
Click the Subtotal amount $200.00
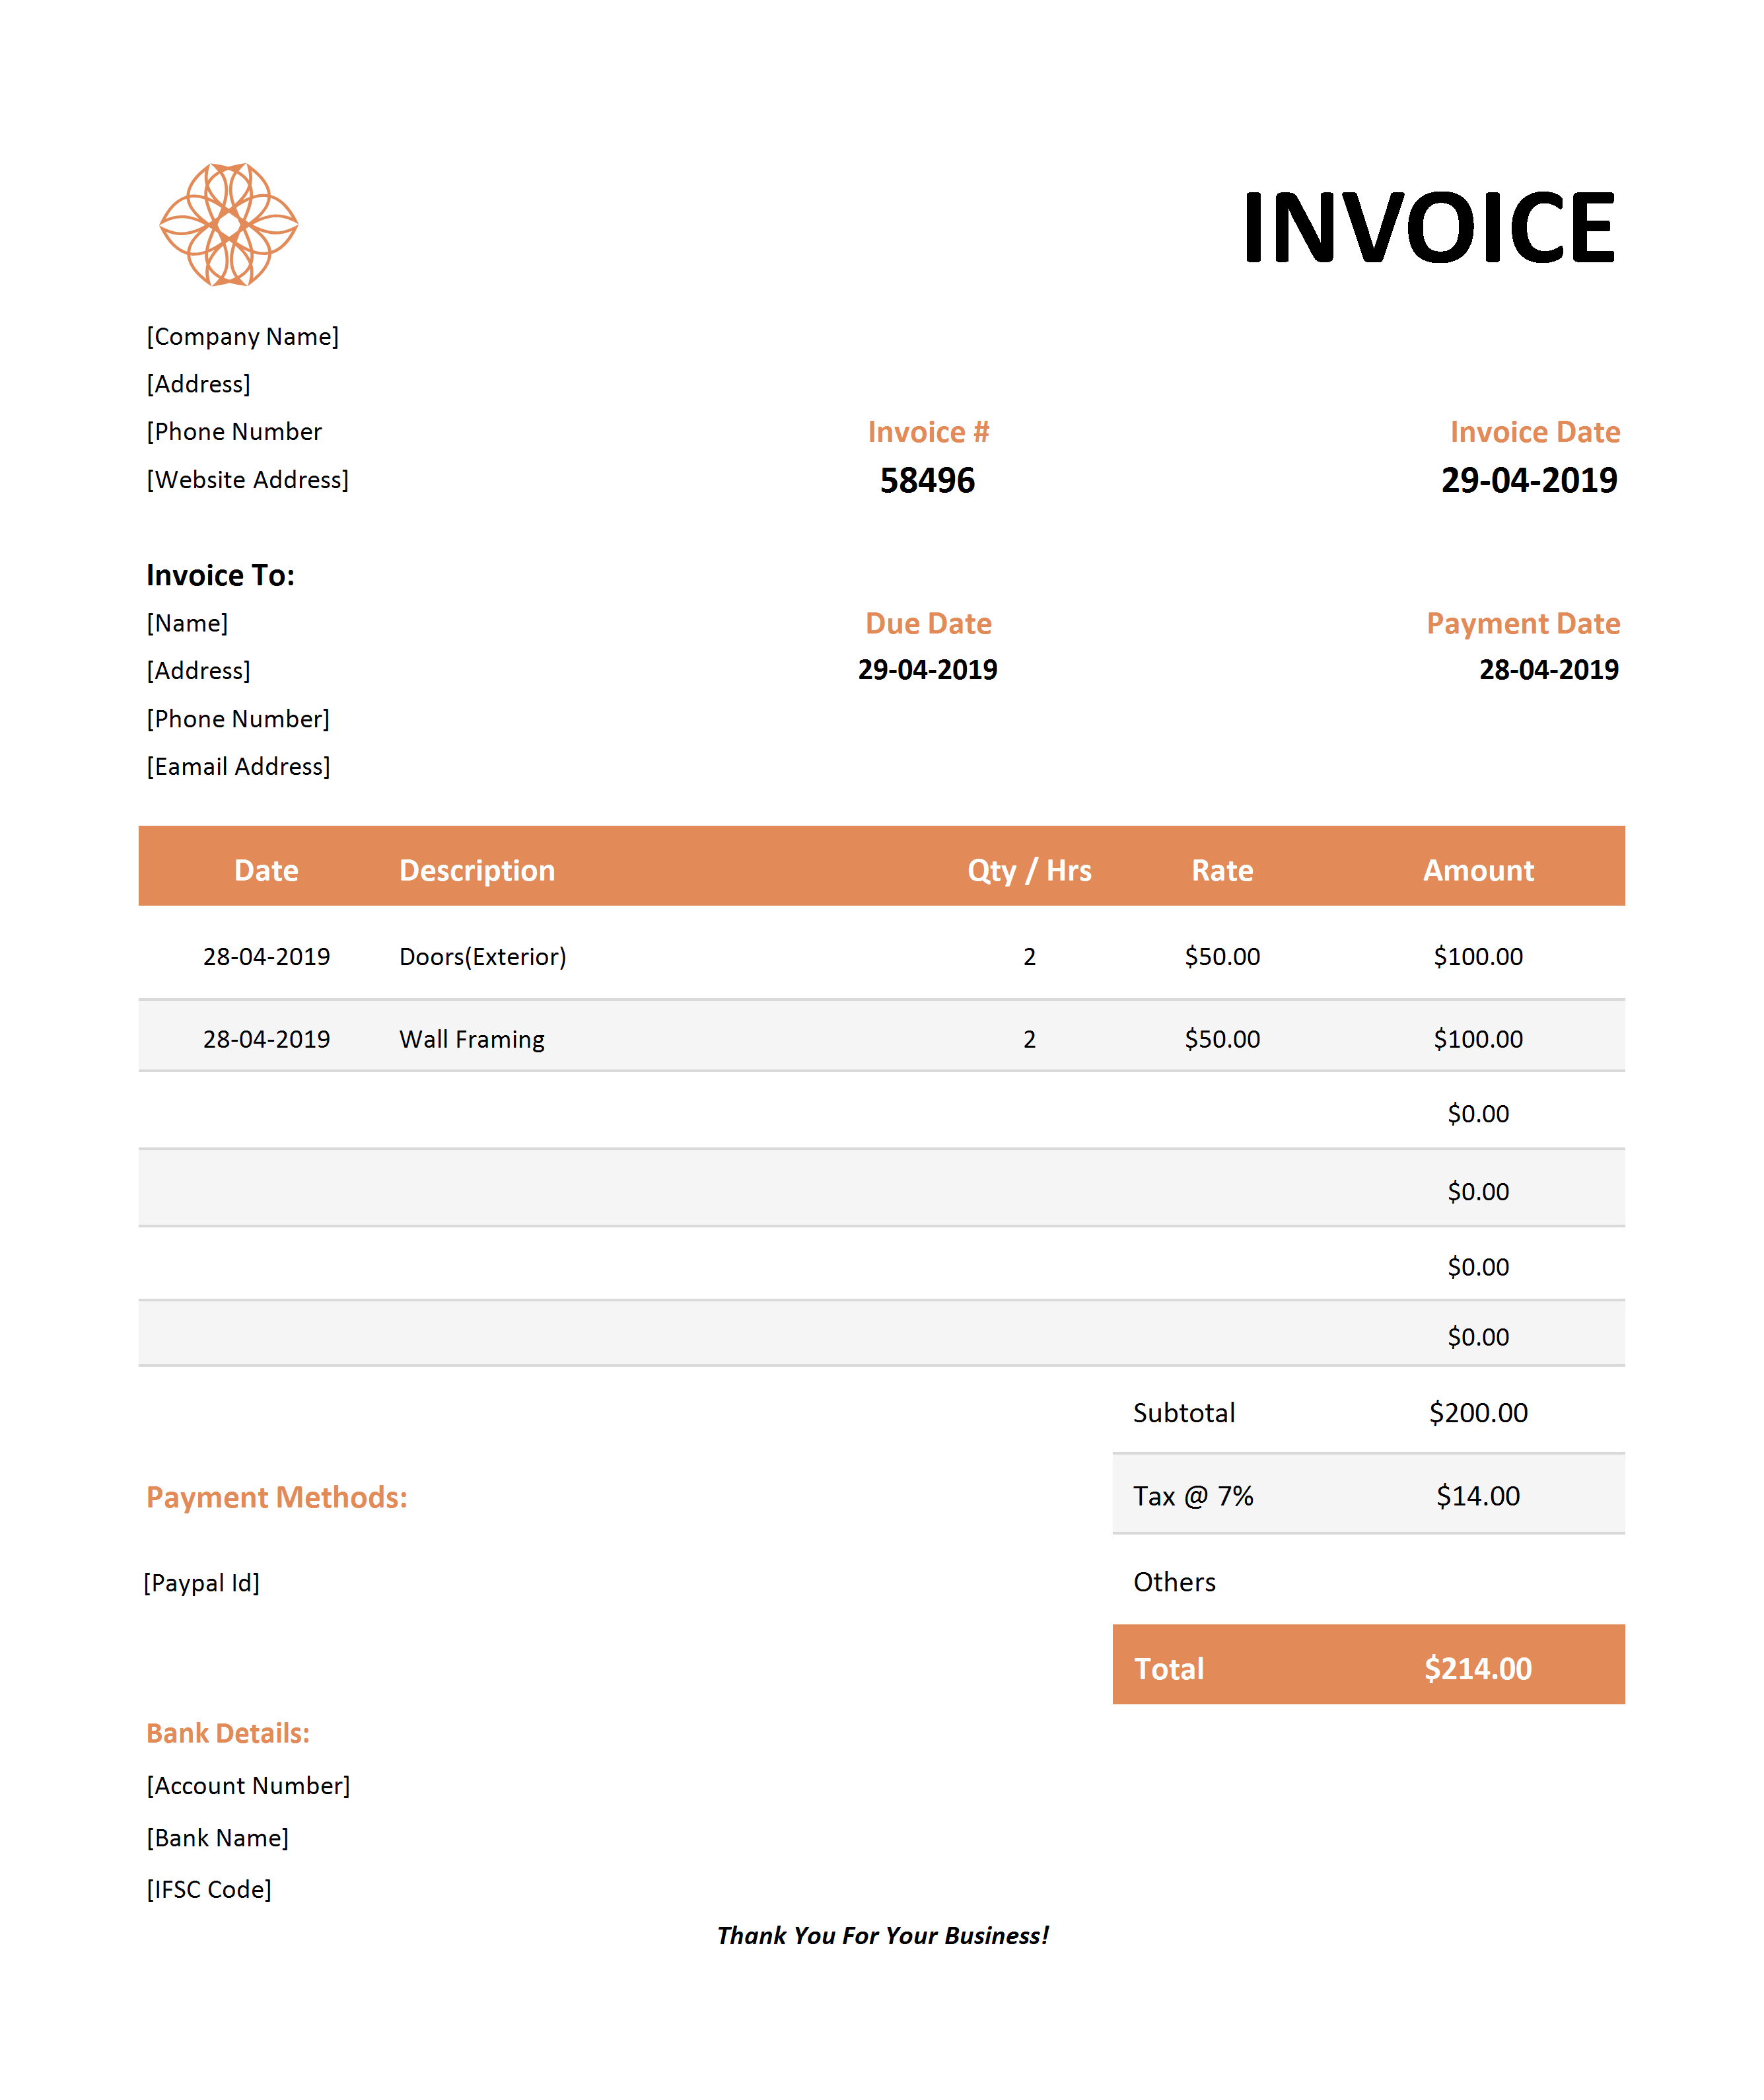point(1478,1413)
